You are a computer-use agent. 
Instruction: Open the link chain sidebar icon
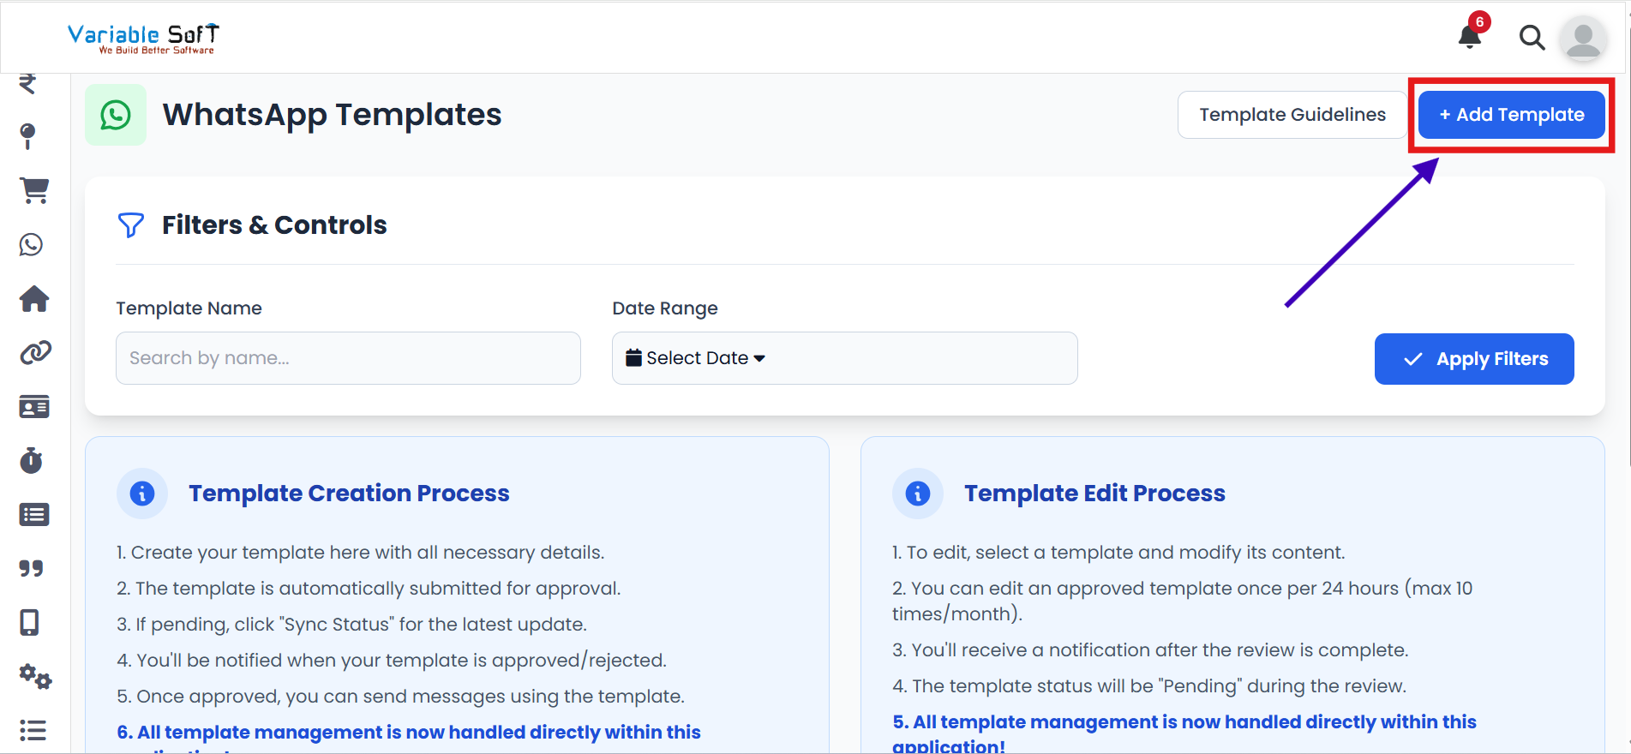tap(35, 352)
